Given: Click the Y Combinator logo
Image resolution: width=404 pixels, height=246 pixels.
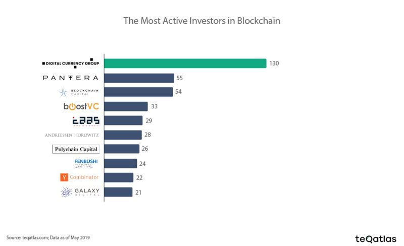Looking at the screenshot, I should coord(79,177).
